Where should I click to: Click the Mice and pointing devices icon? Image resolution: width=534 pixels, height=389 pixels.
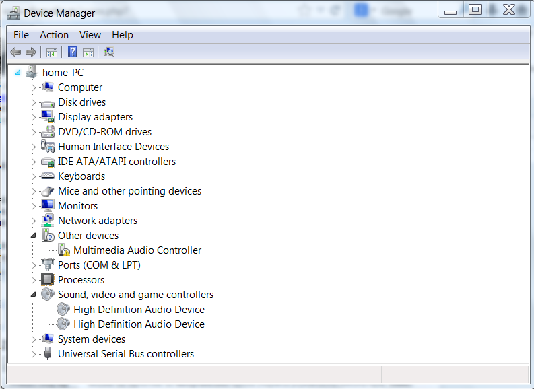coord(48,191)
